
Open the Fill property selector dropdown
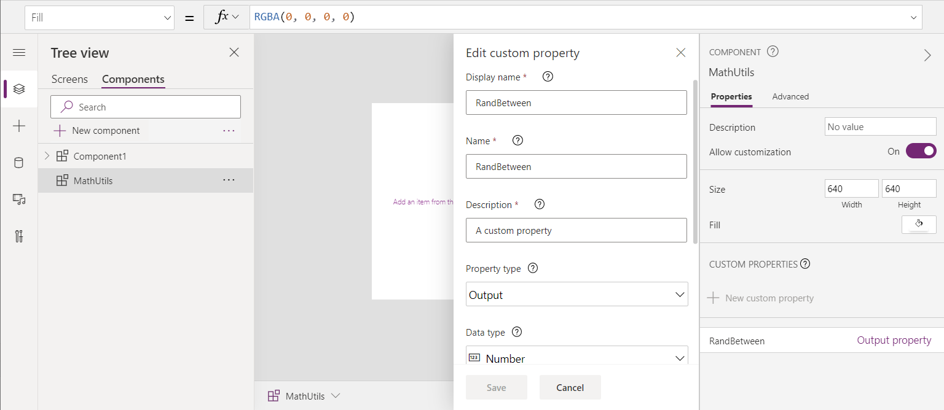pyautogui.click(x=100, y=18)
